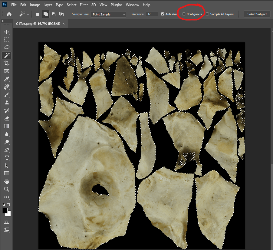Select the Move tool
This screenshot has height=250, width=273.
pyautogui.click(x=6, y=32)
